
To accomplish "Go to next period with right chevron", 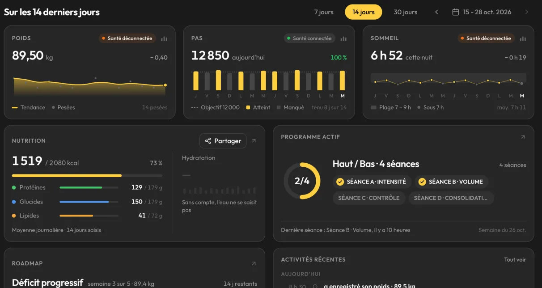I will (x=526, y=12).
